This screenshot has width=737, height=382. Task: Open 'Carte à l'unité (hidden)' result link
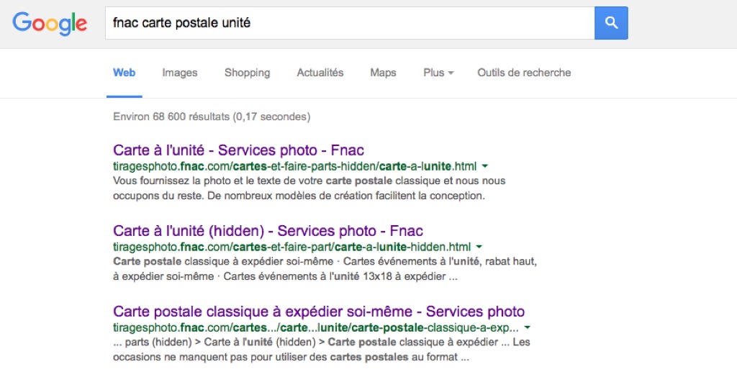point(268,231)
